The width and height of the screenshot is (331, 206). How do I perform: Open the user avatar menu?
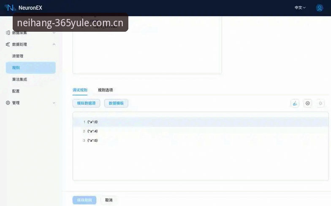319,8
